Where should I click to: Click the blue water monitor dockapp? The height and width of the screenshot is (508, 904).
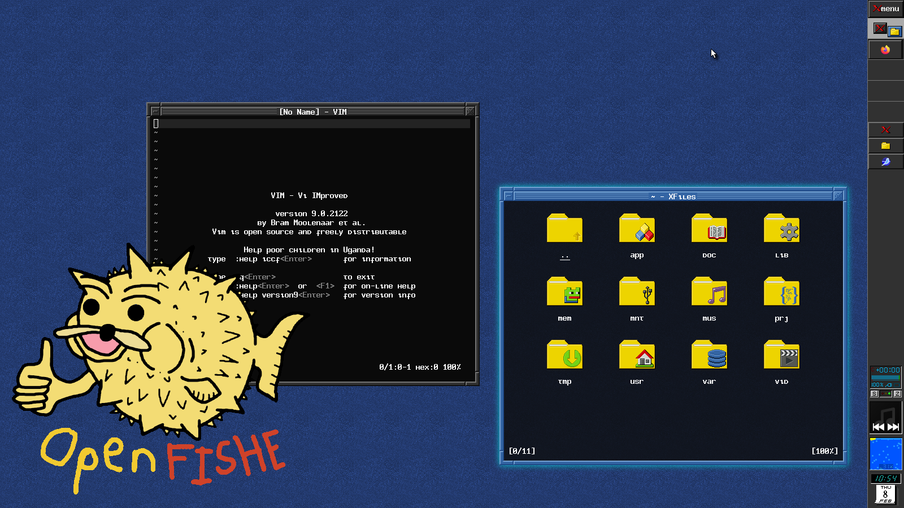pos(885,453)
